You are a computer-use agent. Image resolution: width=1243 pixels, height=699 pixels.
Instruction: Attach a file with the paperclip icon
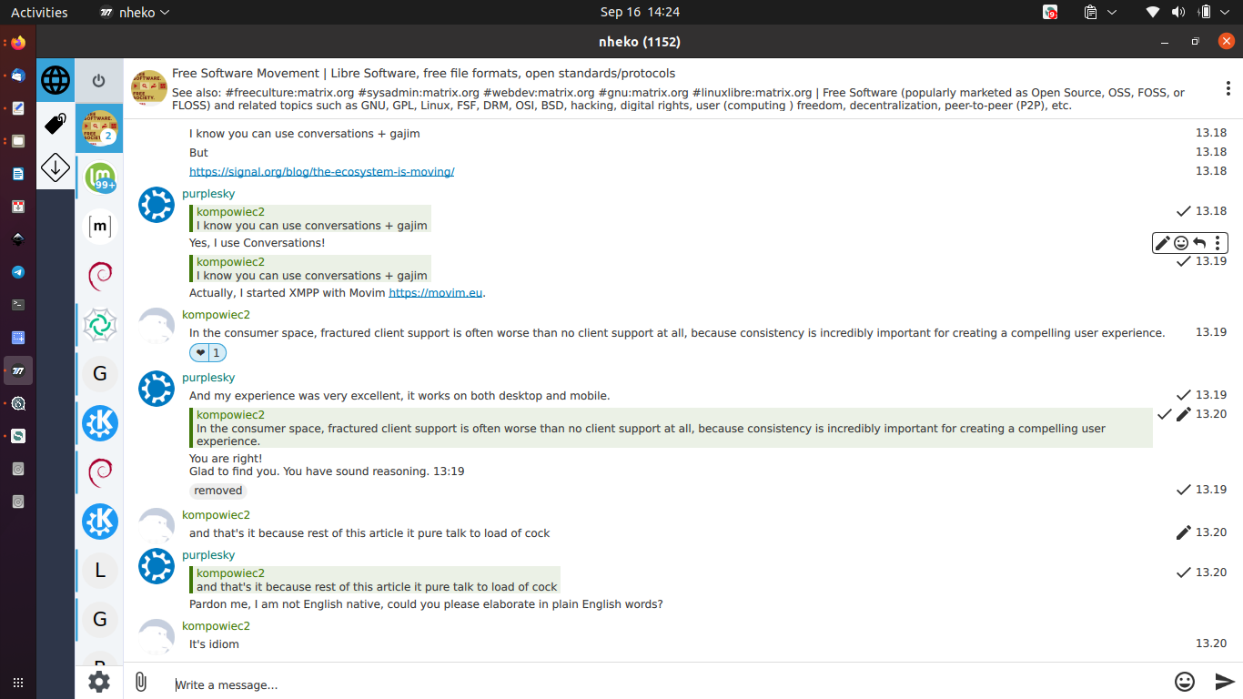click(x=140, y=681)
